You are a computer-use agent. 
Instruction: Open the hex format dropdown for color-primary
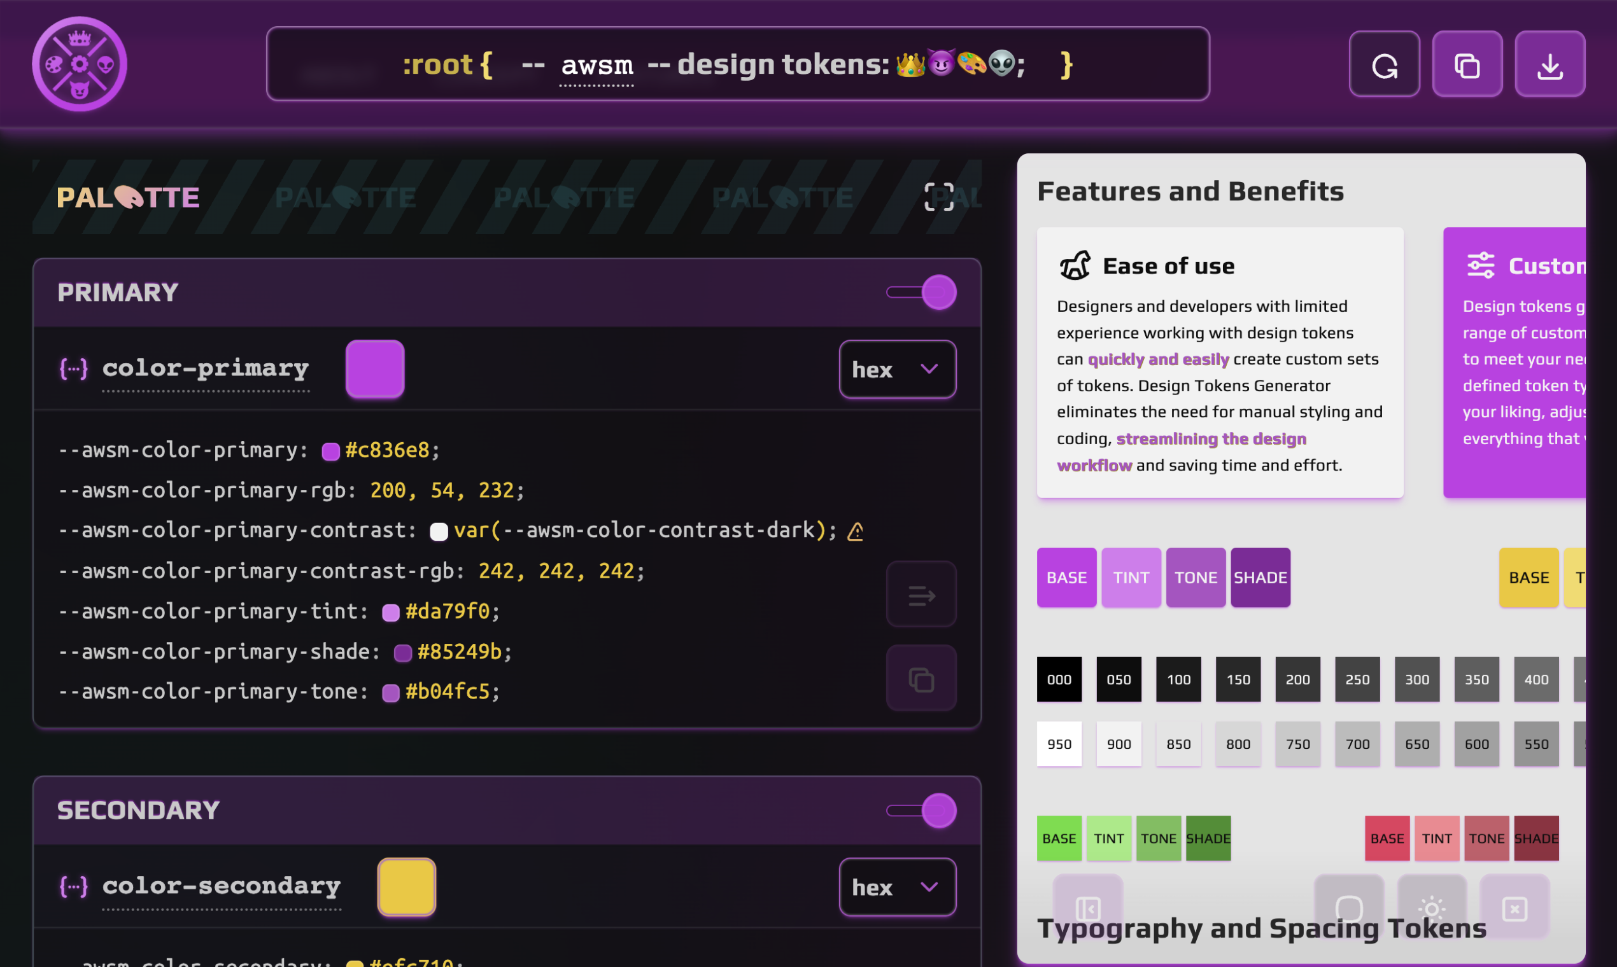[897, 370]
